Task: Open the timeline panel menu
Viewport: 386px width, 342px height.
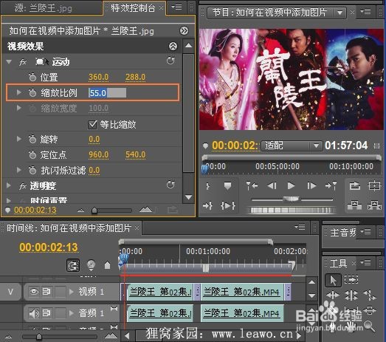Action: 300,227
